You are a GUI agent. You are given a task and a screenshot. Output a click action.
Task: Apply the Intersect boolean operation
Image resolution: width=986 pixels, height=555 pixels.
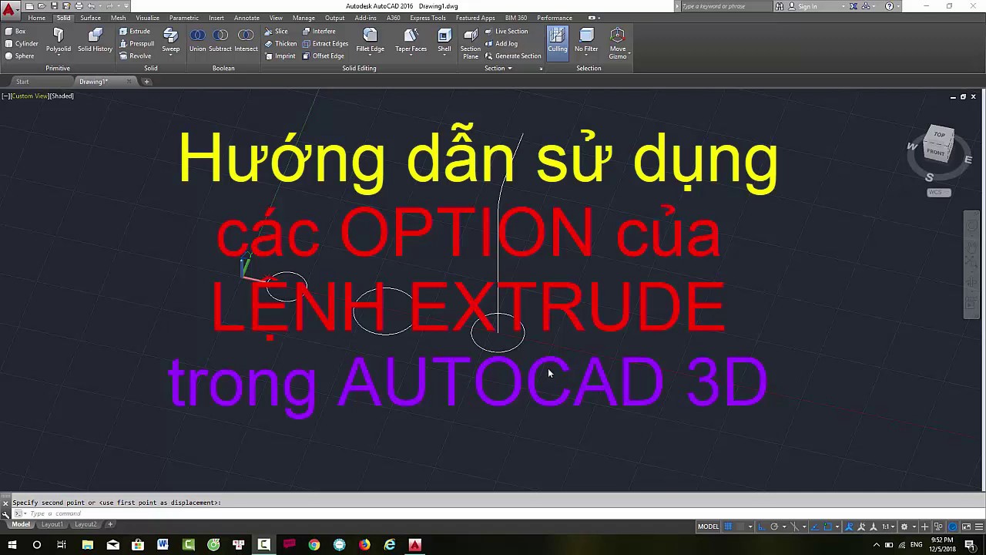[246, 41]
